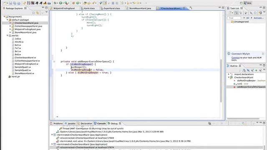The height and width of the screenshot is (150, 267).
Task: Click the green Run toolbar button
Action: click(60, 3)
